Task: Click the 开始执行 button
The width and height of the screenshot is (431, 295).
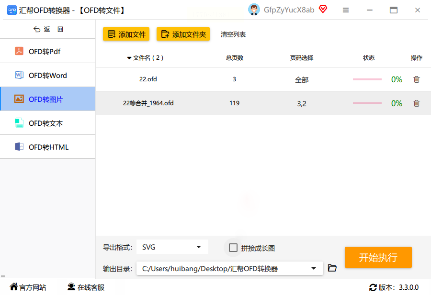Action: click(378, 258)
